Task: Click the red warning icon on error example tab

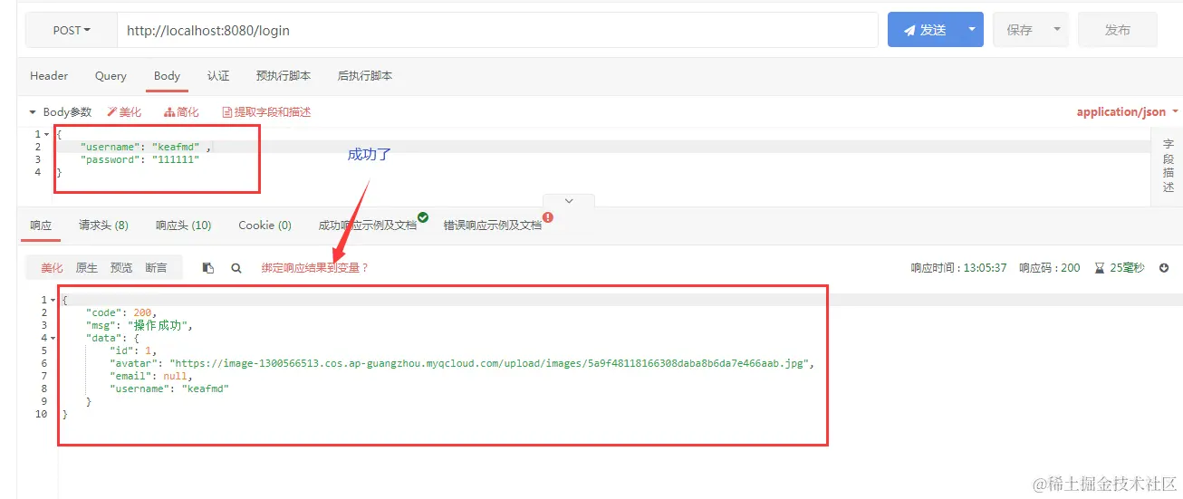Action: 548,217
